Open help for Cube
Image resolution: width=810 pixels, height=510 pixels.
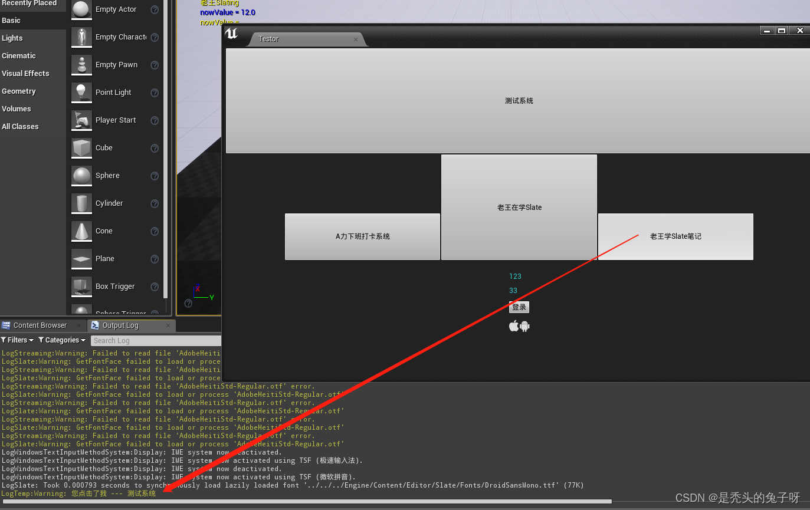(x=155, y=148)
